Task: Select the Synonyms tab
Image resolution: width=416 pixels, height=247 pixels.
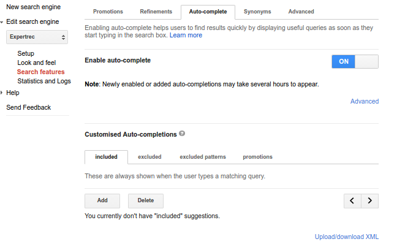Action: click(257, 12)
